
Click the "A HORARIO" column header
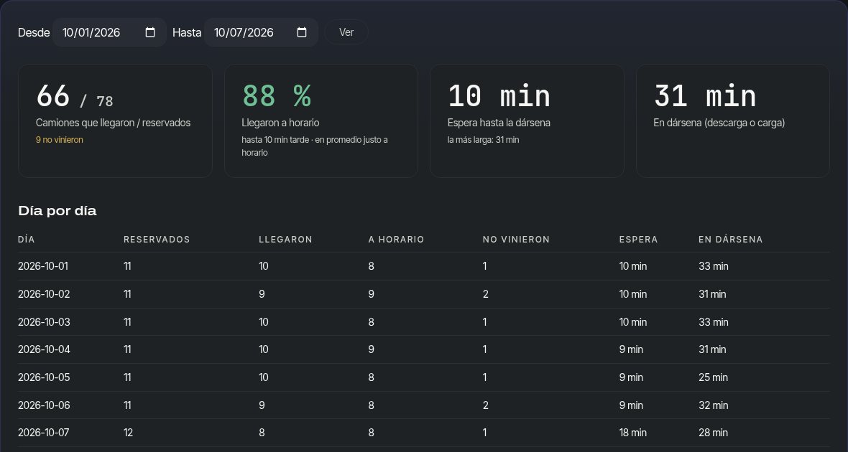coord(397,239)
